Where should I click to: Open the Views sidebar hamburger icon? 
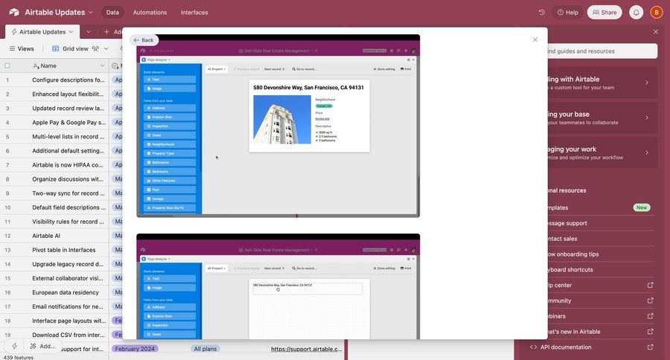[13, 48]
